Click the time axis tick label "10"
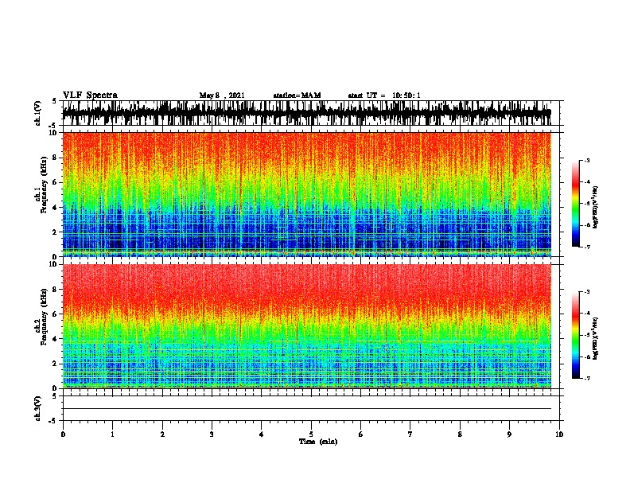Screen dimensions: 630x487 pos(559,434)
